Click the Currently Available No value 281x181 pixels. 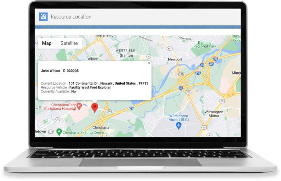coord(73,91)
